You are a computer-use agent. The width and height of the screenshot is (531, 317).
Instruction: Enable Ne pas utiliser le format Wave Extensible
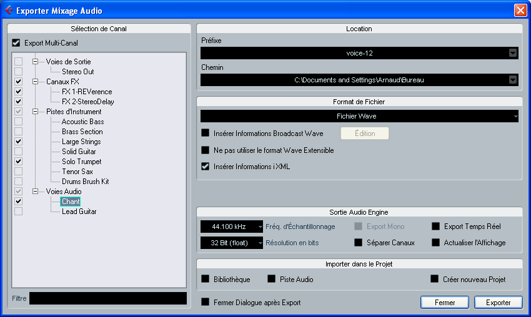[x=206, y=150]
